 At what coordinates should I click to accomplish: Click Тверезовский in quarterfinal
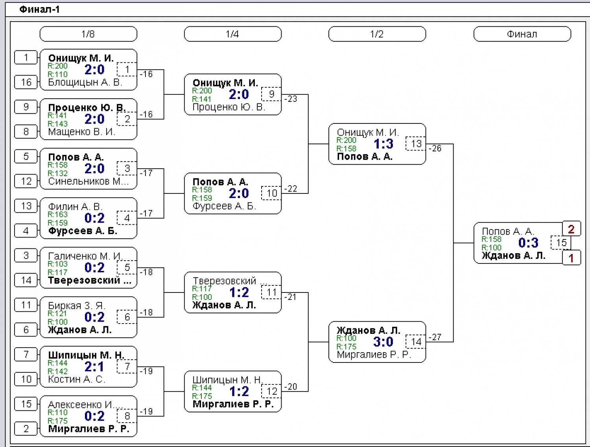point(224,281)
